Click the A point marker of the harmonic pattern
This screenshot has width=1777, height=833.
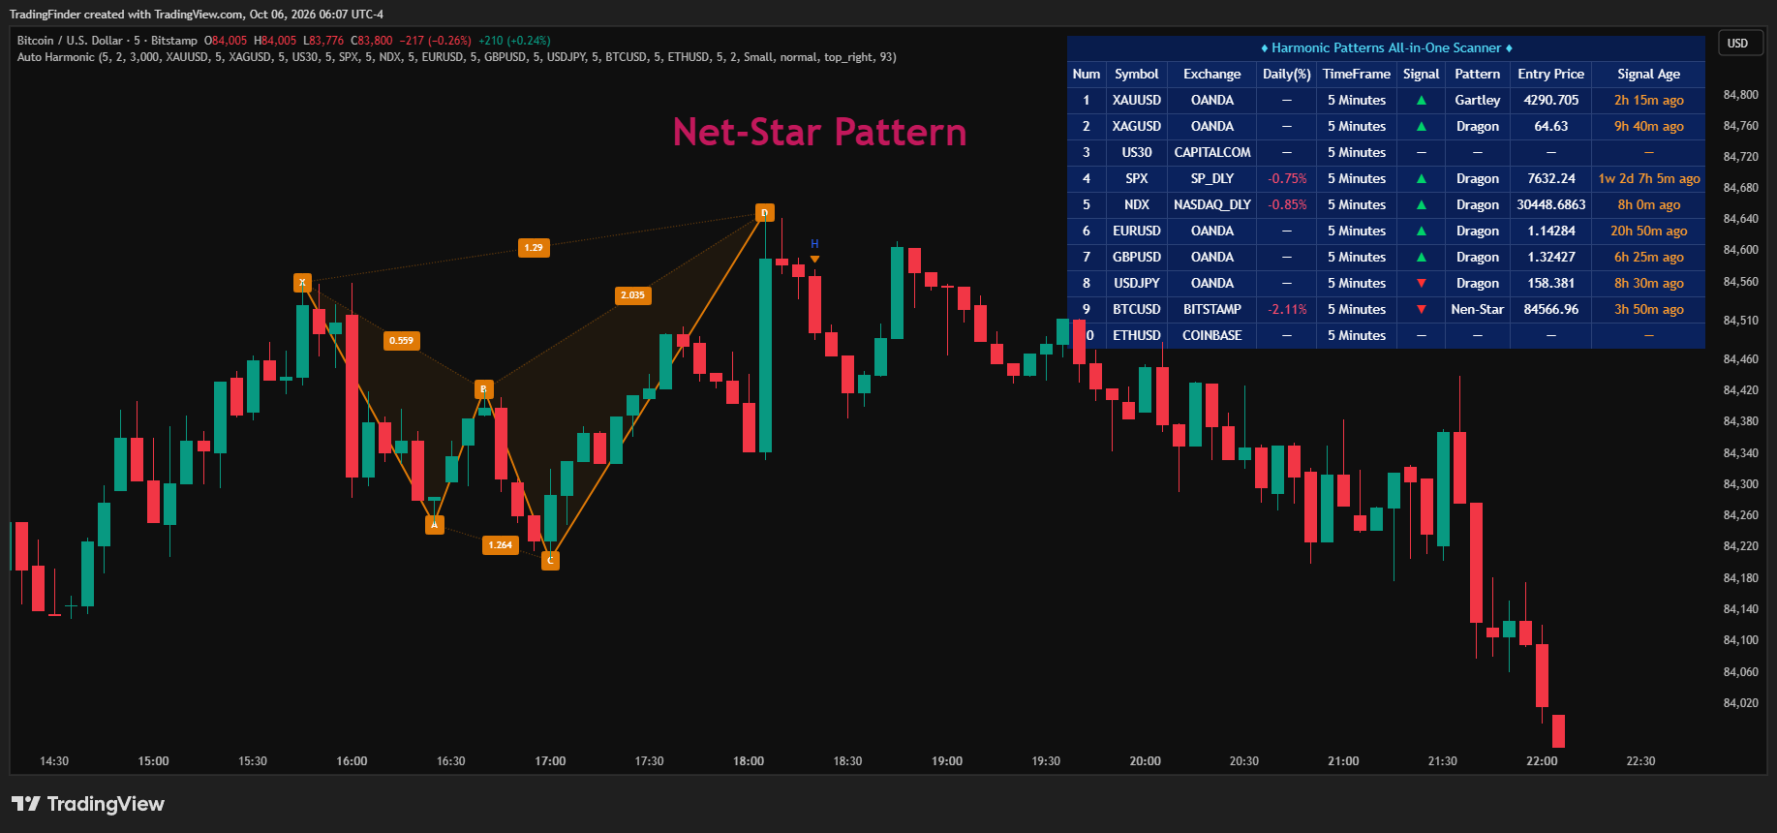435,525
